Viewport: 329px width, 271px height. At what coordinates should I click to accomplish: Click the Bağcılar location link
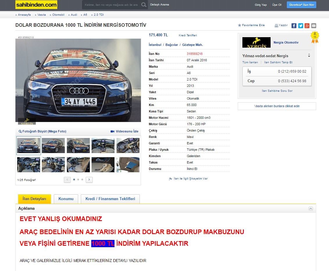(172, 45)
